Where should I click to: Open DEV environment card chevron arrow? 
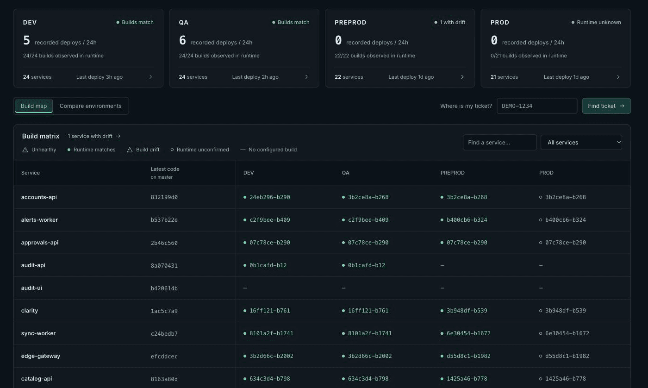point(150,77)
